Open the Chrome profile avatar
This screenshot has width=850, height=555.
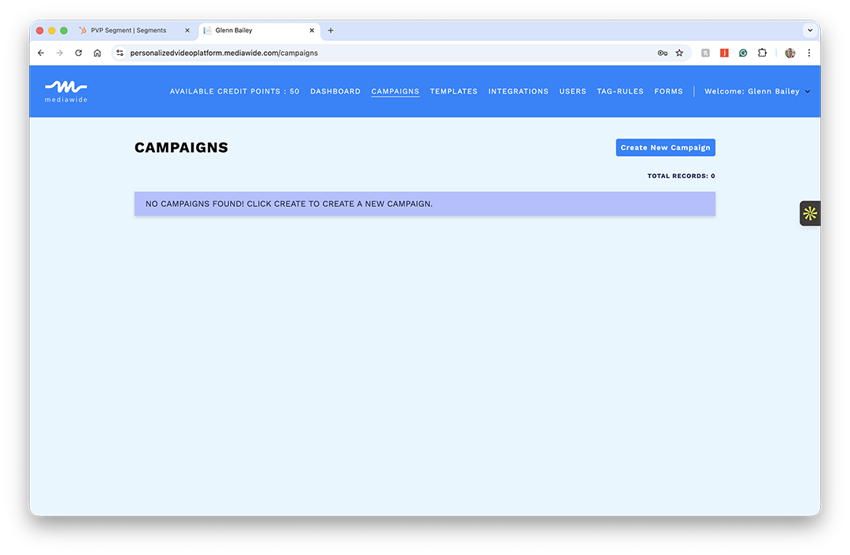tap(790, 53)
